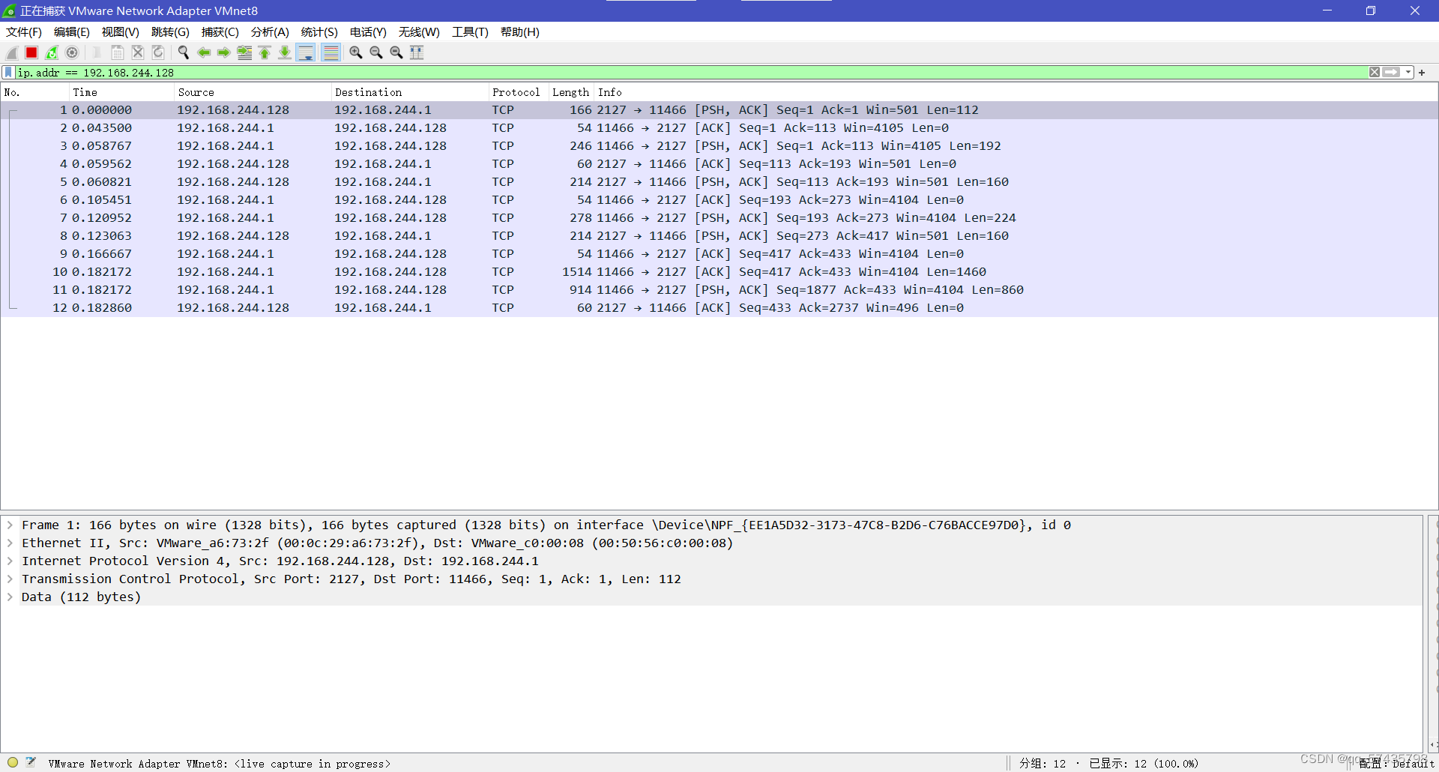Viewport: 1439px width, 772px height.
Task: Click the expert information circle icon
Action: 13,762
